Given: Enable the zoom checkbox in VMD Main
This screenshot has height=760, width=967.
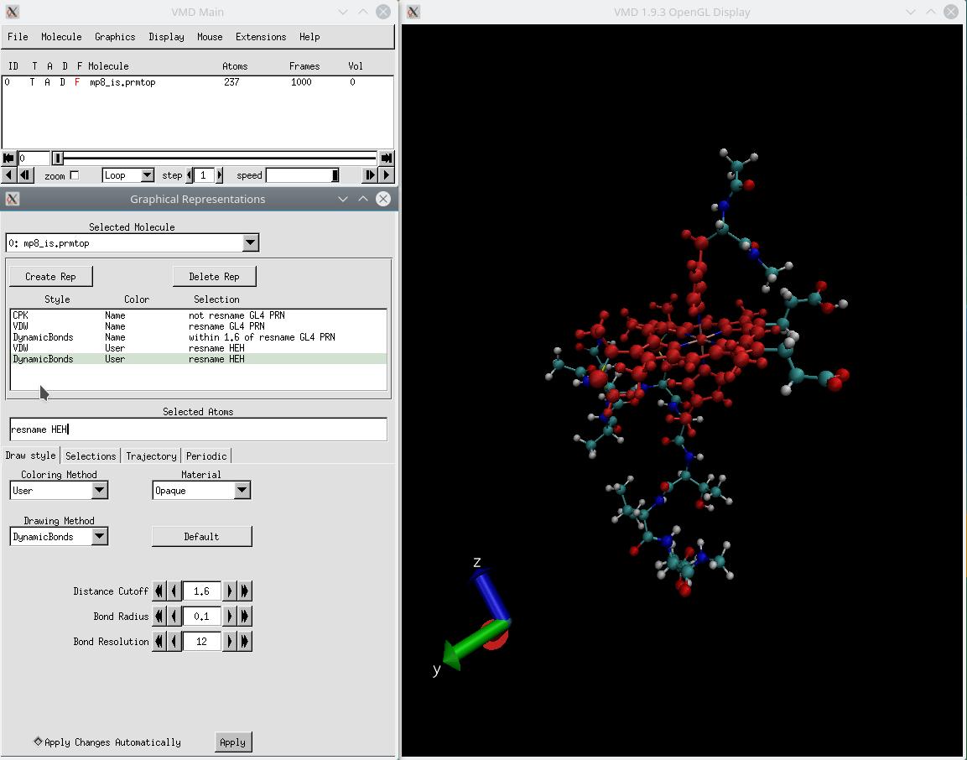Looking at the screenshot, I should click(74, 175).
